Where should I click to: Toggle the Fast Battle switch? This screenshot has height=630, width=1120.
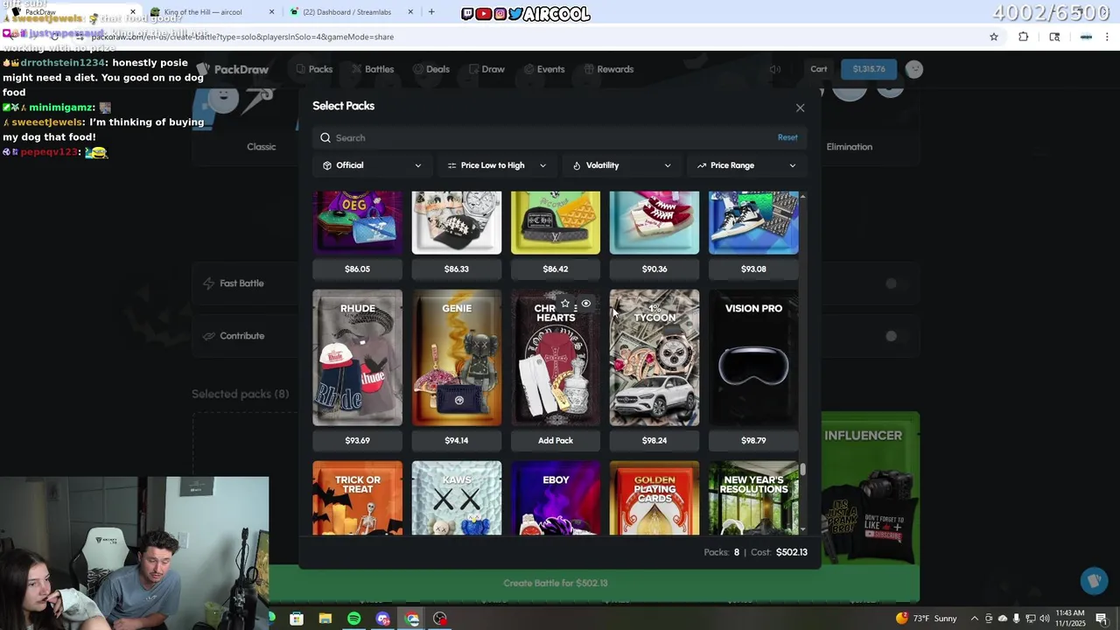[x=891, y=283]
